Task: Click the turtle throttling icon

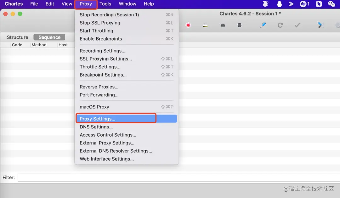Action: pyautogui.click(x=223, y=25)
